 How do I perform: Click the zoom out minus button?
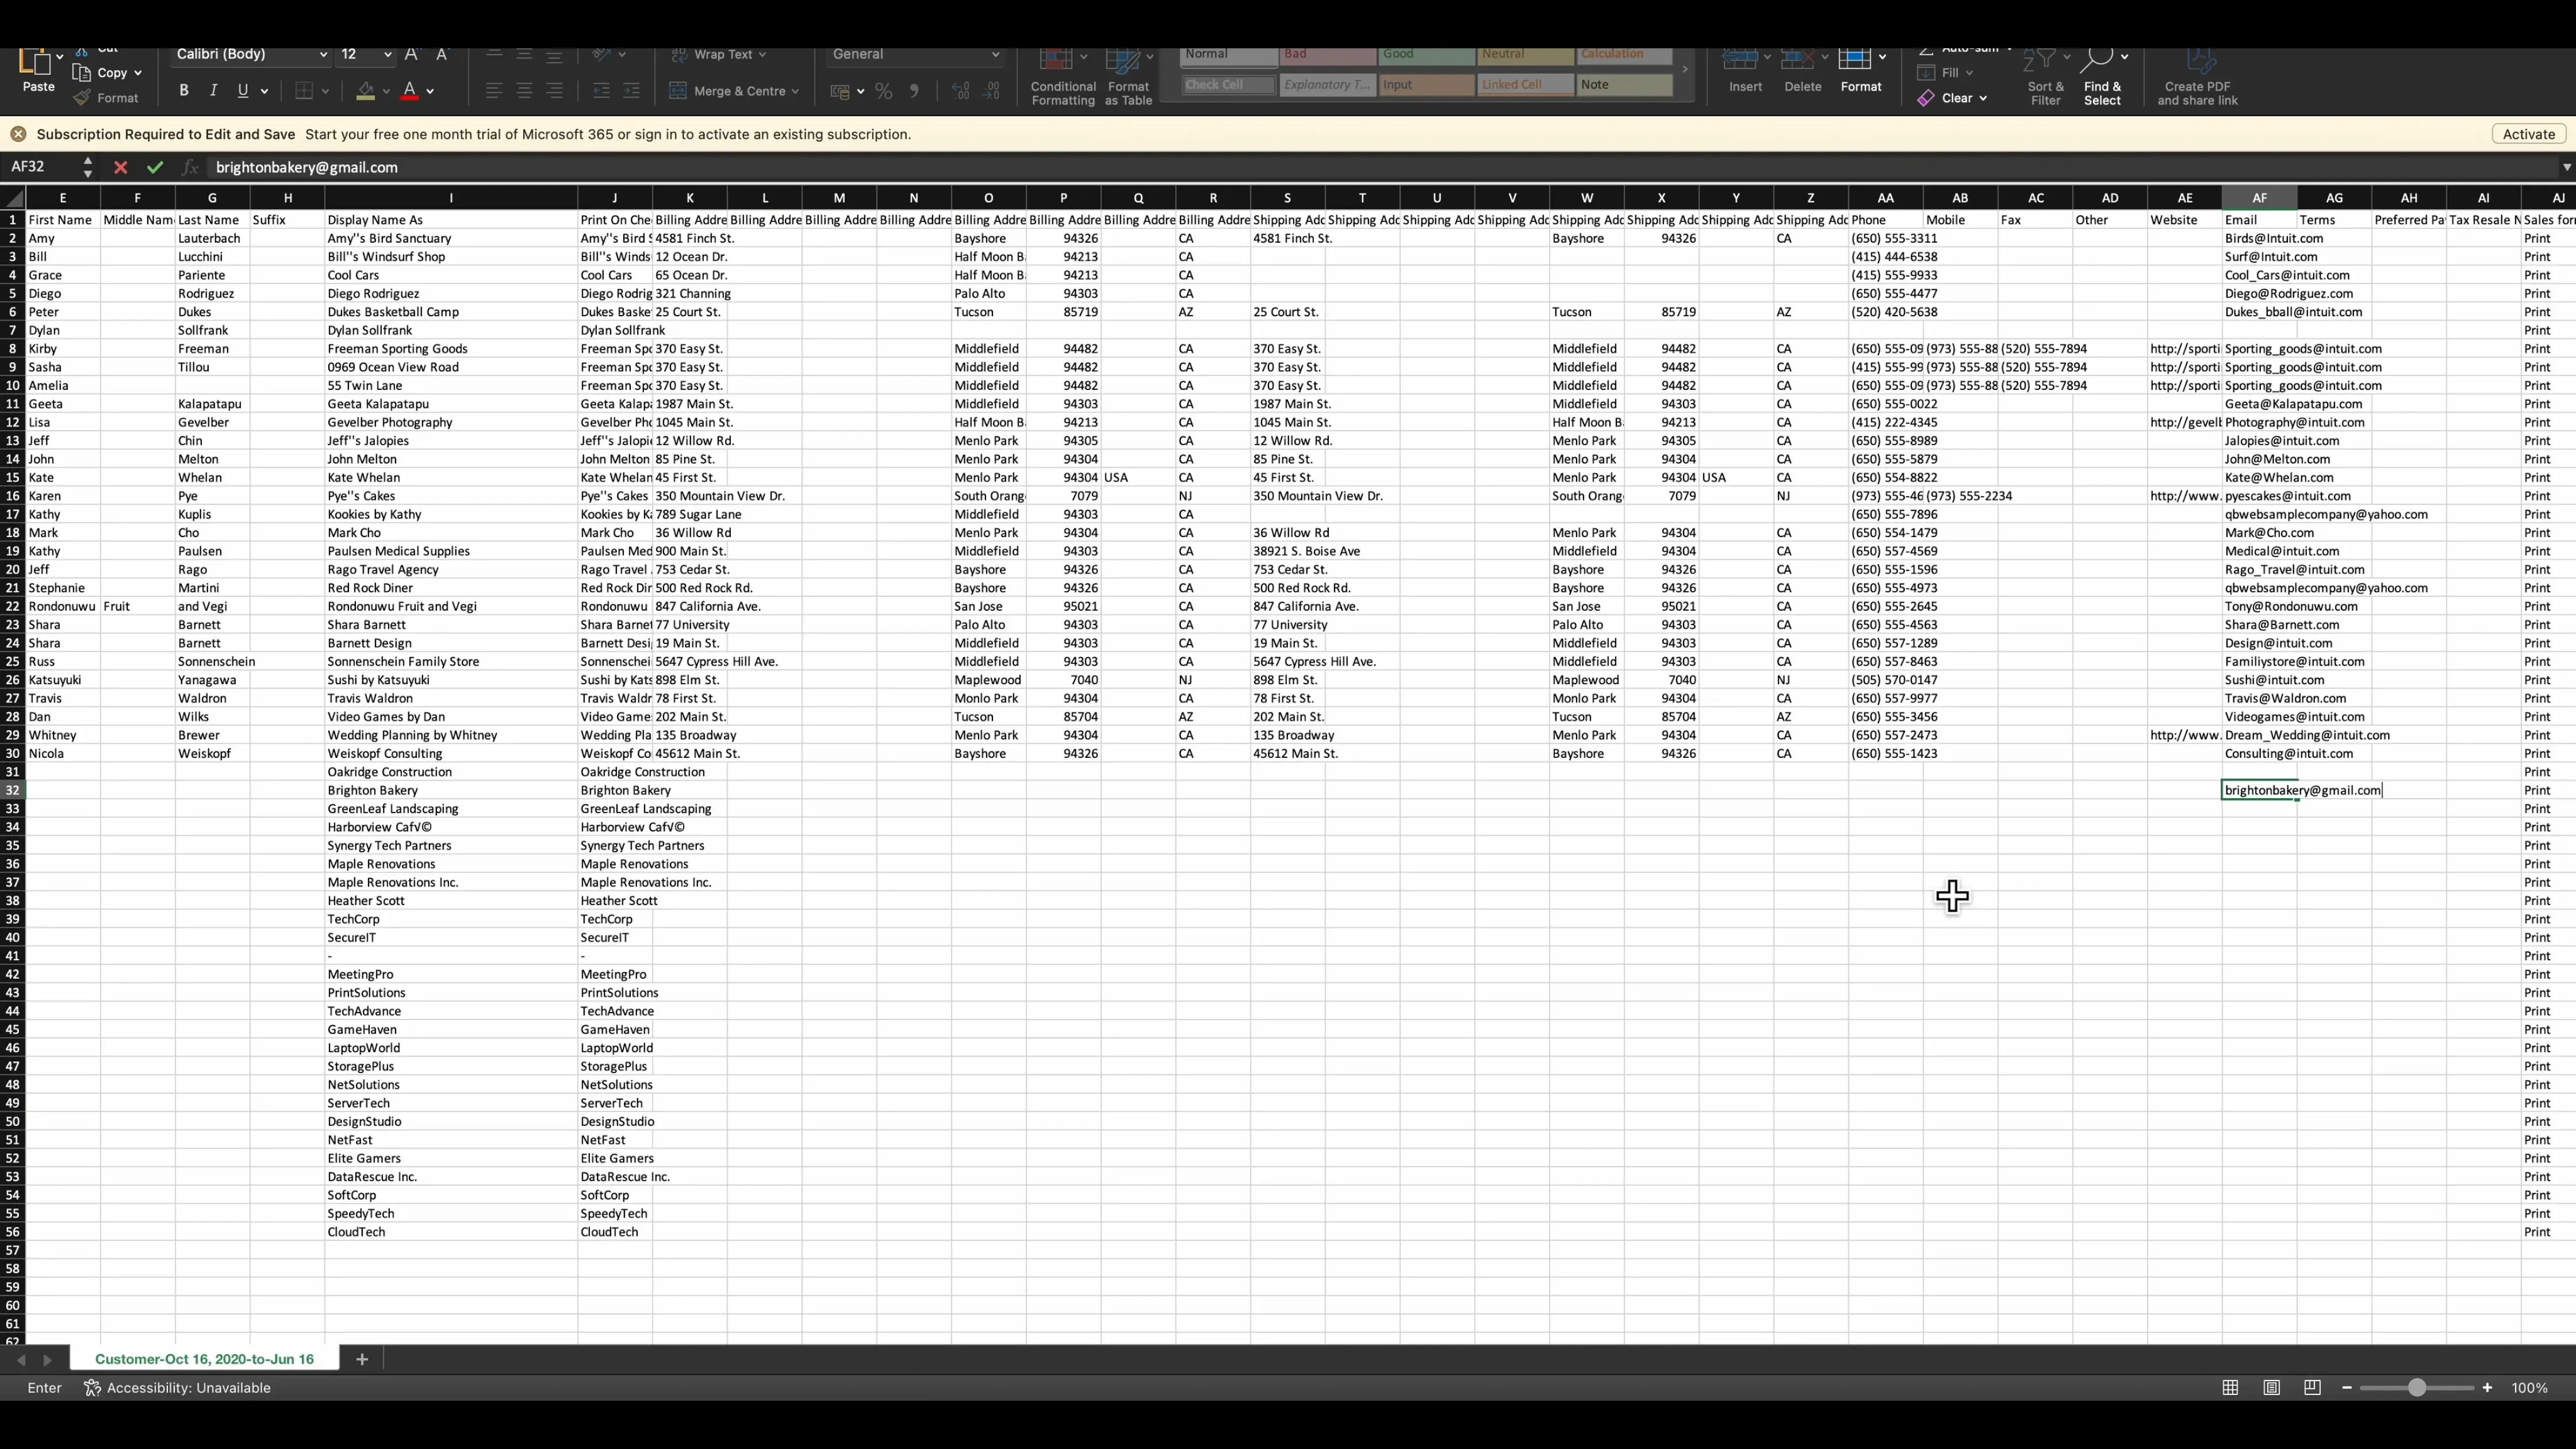click(x=2346, y=1388)
